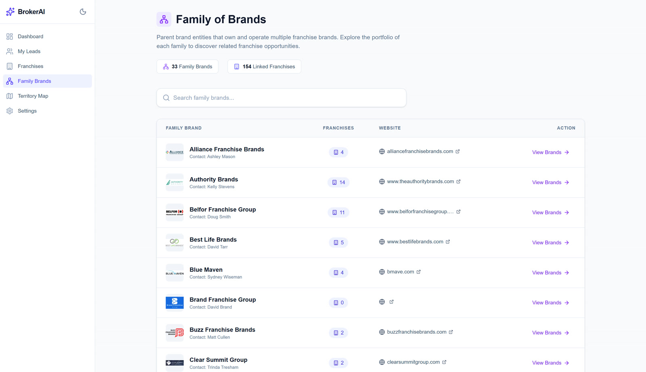Open Franchises from the sidebar
Screen dimensions: 646x372
(x=30, y=66)
